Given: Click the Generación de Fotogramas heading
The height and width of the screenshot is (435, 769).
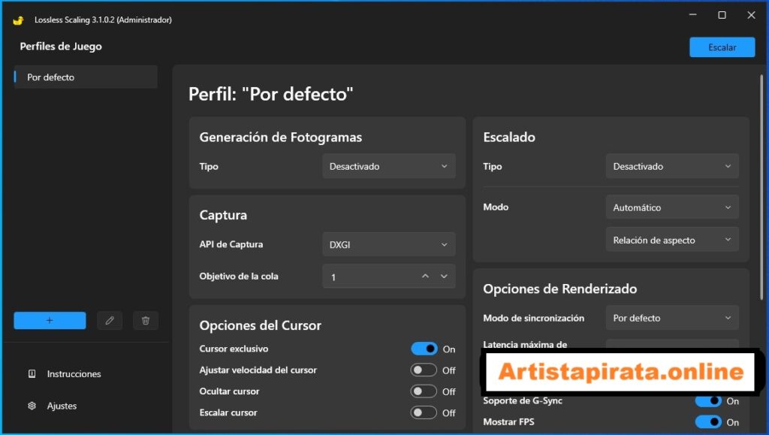Looking at the screenshot, I should coord(281,137).
